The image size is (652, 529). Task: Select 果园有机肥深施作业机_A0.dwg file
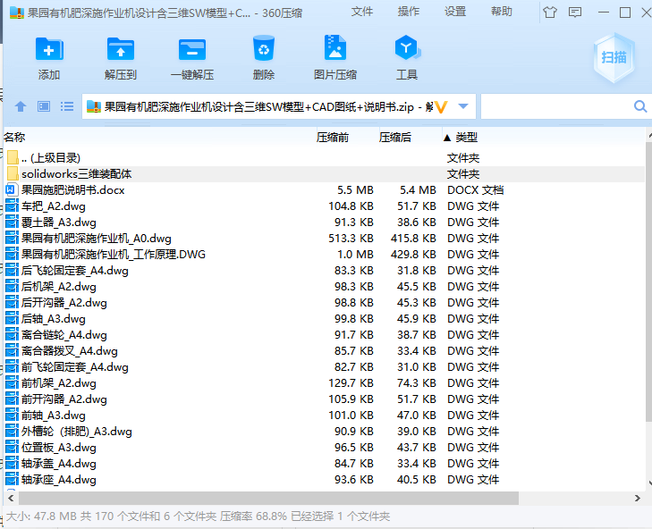click(x=325, y=238)
